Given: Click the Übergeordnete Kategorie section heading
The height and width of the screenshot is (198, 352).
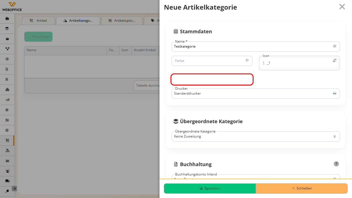Looking at the screenshot, I should pyautogui.click(x=211, y=121).
